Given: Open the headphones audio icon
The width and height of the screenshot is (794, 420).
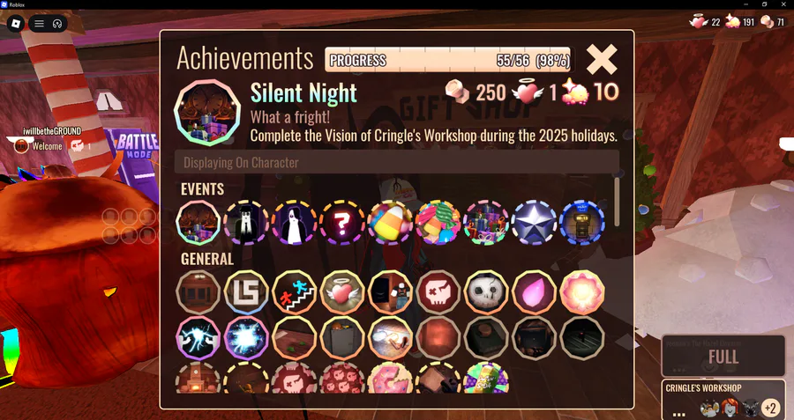Looking at the screenshot, I should (57, 24).
